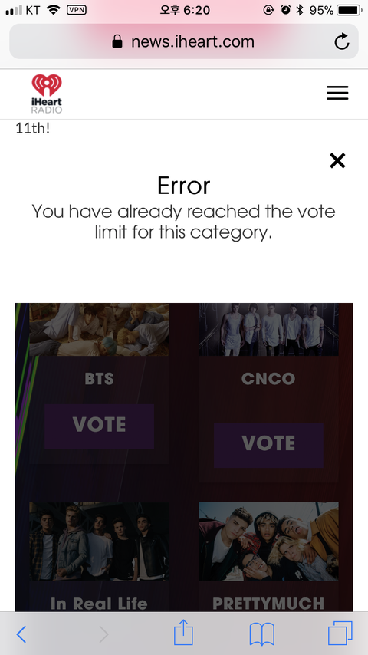Vote for CNCO
Screen dimensions: 368x655
coord(268,445)
